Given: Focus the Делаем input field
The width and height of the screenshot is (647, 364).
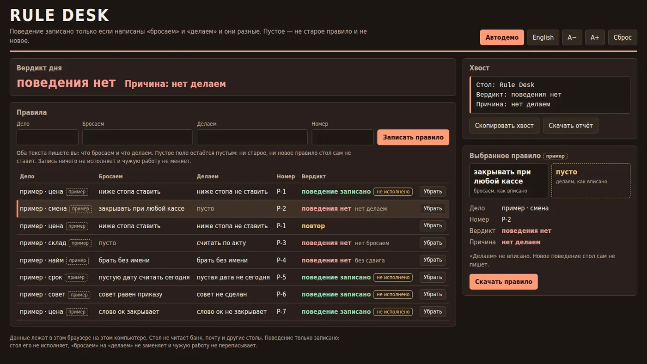Looking at the screenshot, I should (x=252, y=137).
